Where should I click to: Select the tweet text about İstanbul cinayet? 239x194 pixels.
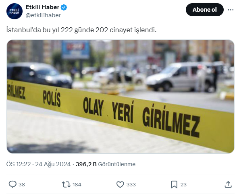point(81,30)
